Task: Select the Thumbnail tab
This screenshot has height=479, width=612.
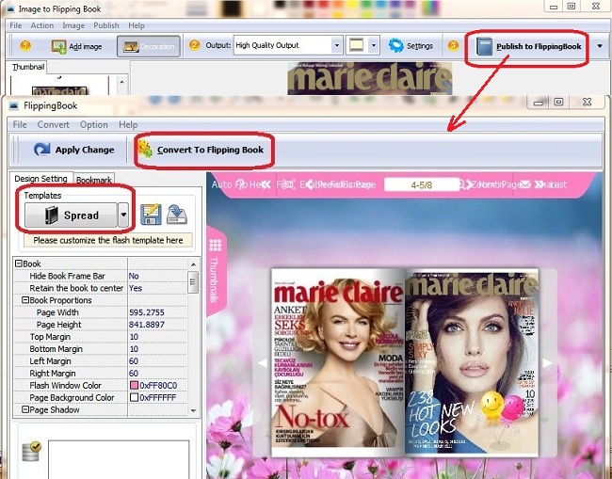Action: pos(27,67)
